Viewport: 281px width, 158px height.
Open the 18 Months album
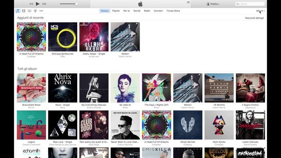[219, 88]
